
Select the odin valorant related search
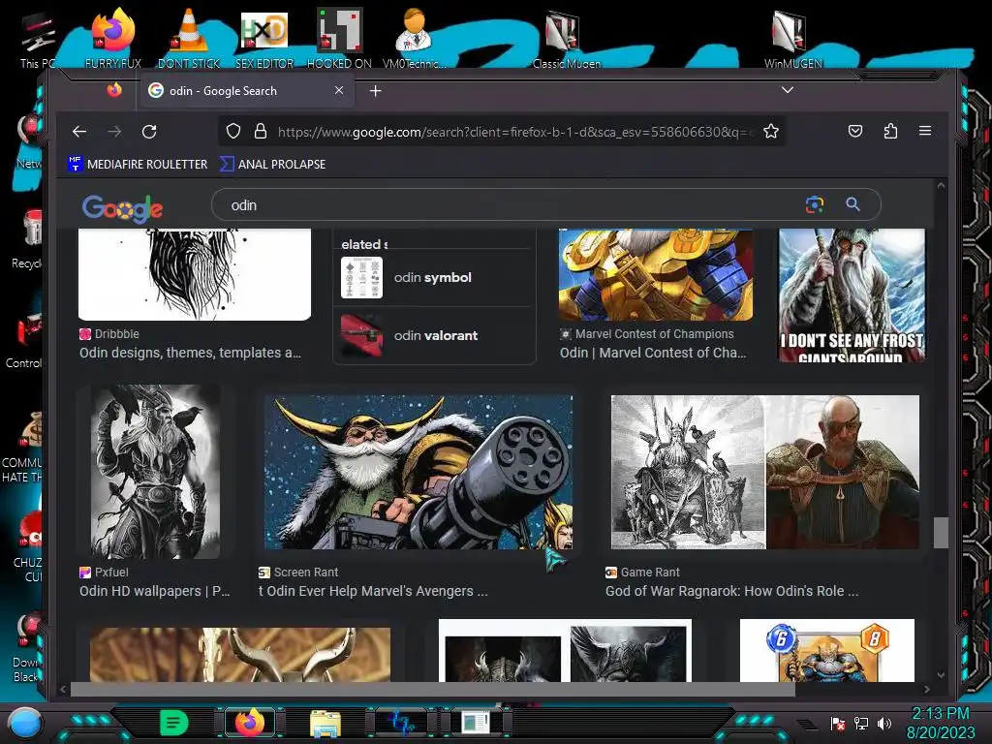pos(434,335)
